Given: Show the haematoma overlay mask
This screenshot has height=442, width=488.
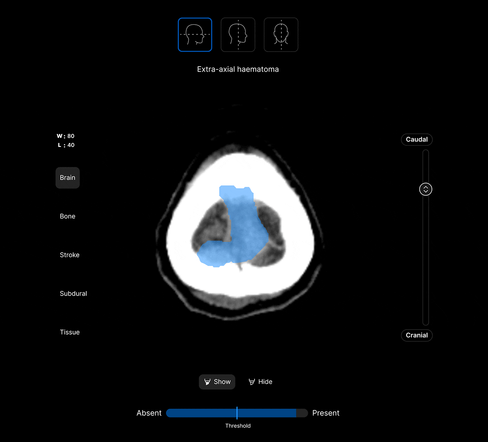Looking at the screenshot, I should tap(217, 382).
